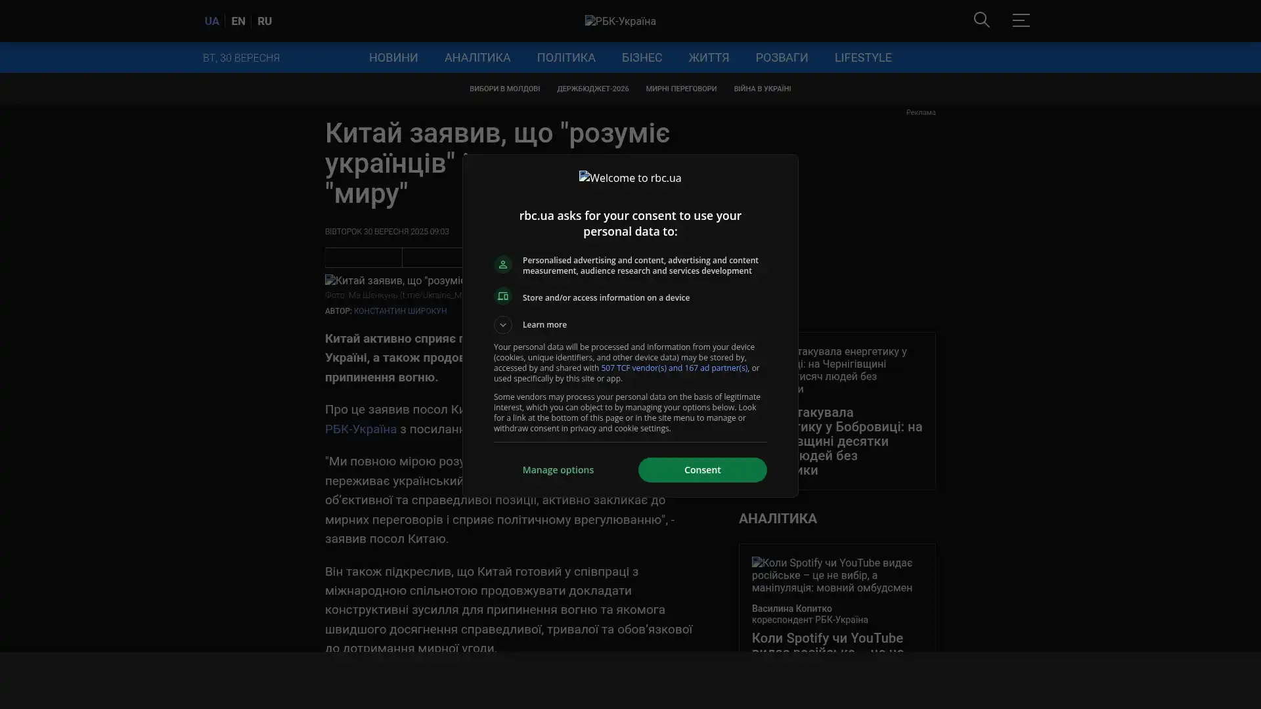Open author Константин Широкун link
Screen dimensions: 1261x709
400,311
